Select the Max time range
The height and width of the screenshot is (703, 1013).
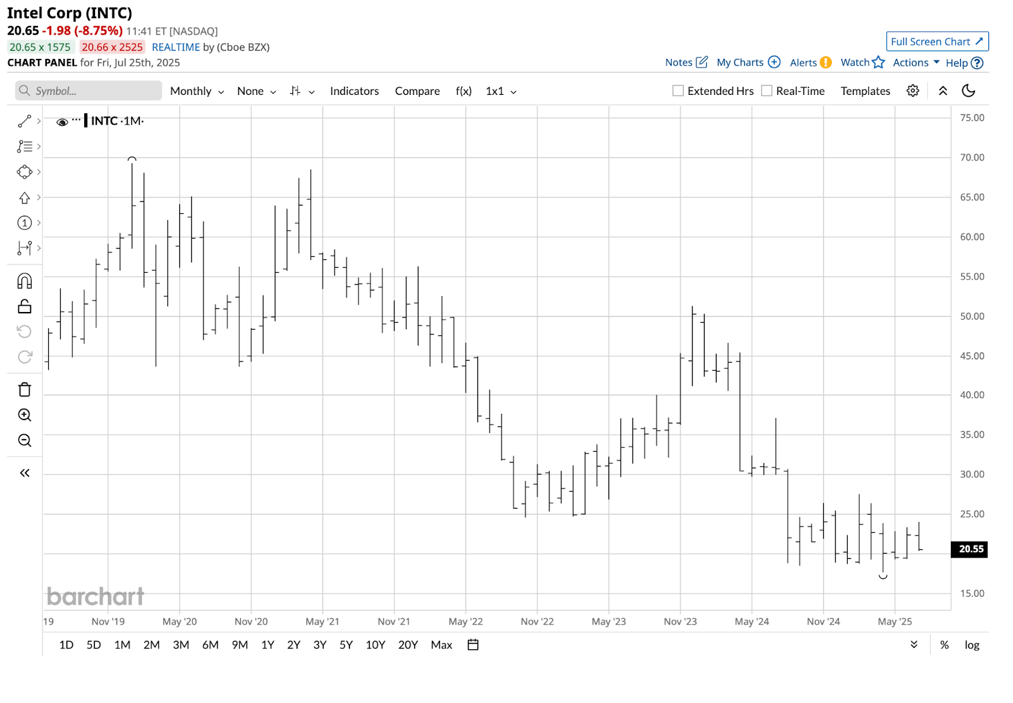[441, 645]
